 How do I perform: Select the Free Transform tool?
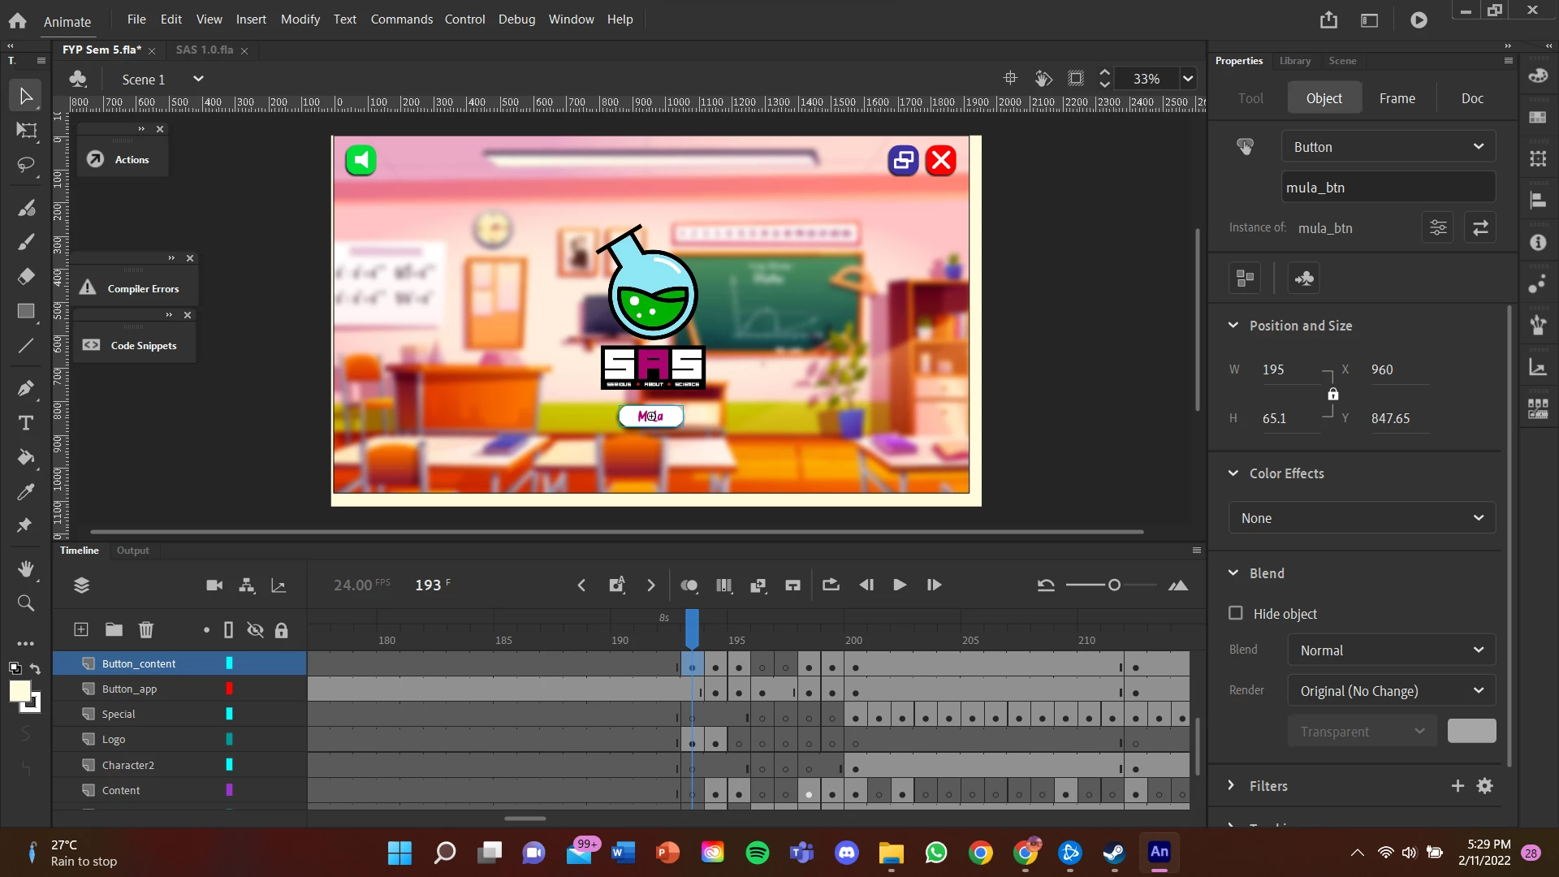click(x=26, y=130)
